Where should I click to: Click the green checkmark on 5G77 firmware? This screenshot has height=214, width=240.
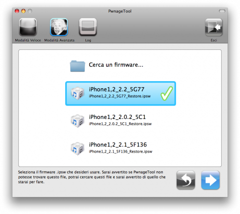[x=167, y=94]
